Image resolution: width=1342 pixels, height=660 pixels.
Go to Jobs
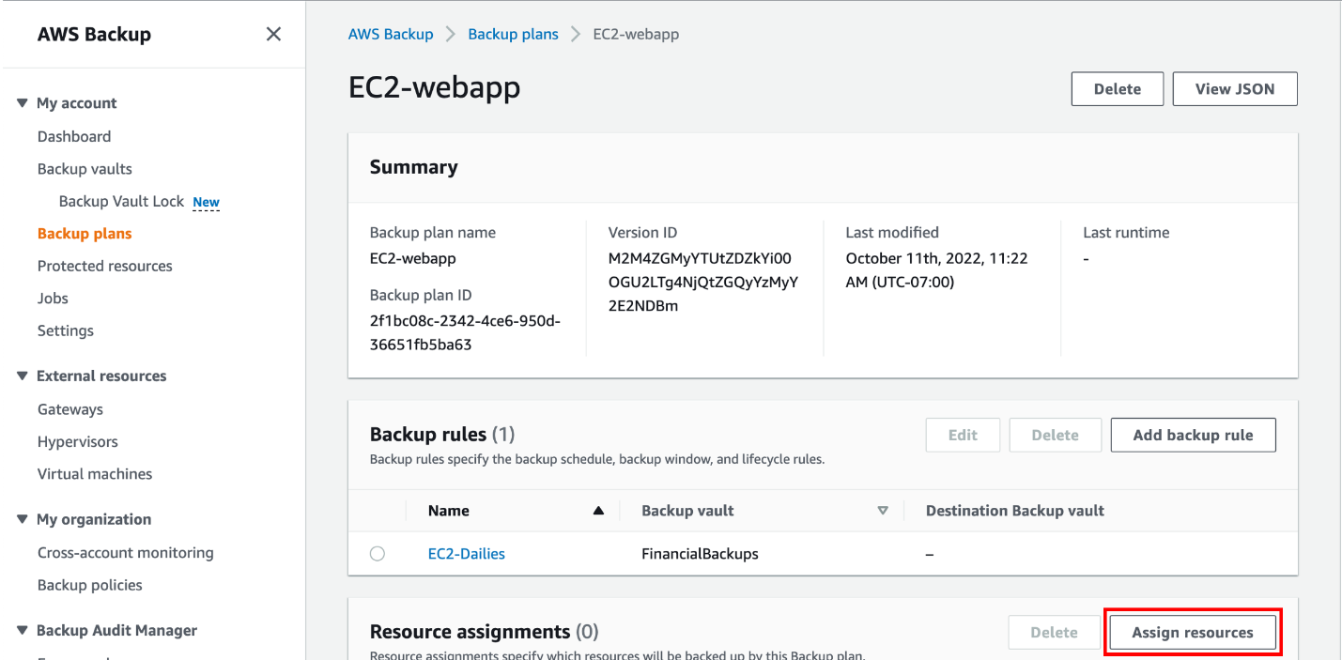point(53,299)
